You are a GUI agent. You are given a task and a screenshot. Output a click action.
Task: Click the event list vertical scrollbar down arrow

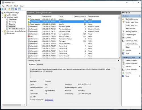click(119, 57)
